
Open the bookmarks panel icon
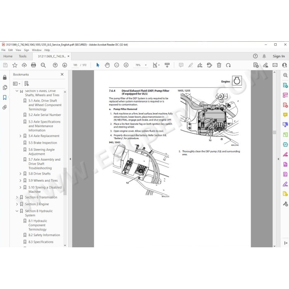click(5, 97)
